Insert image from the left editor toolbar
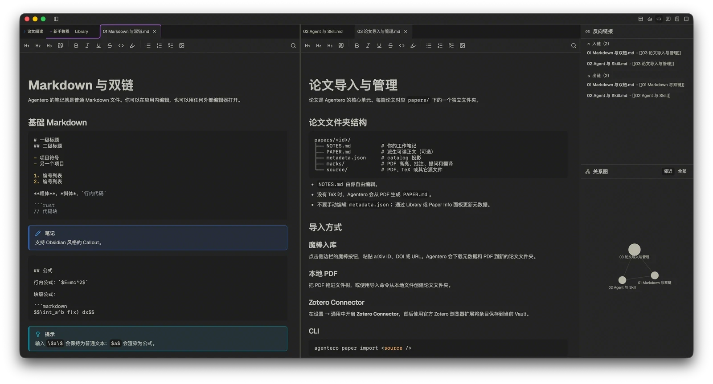This screenshot has width=713, height=384. pos(182,45)
